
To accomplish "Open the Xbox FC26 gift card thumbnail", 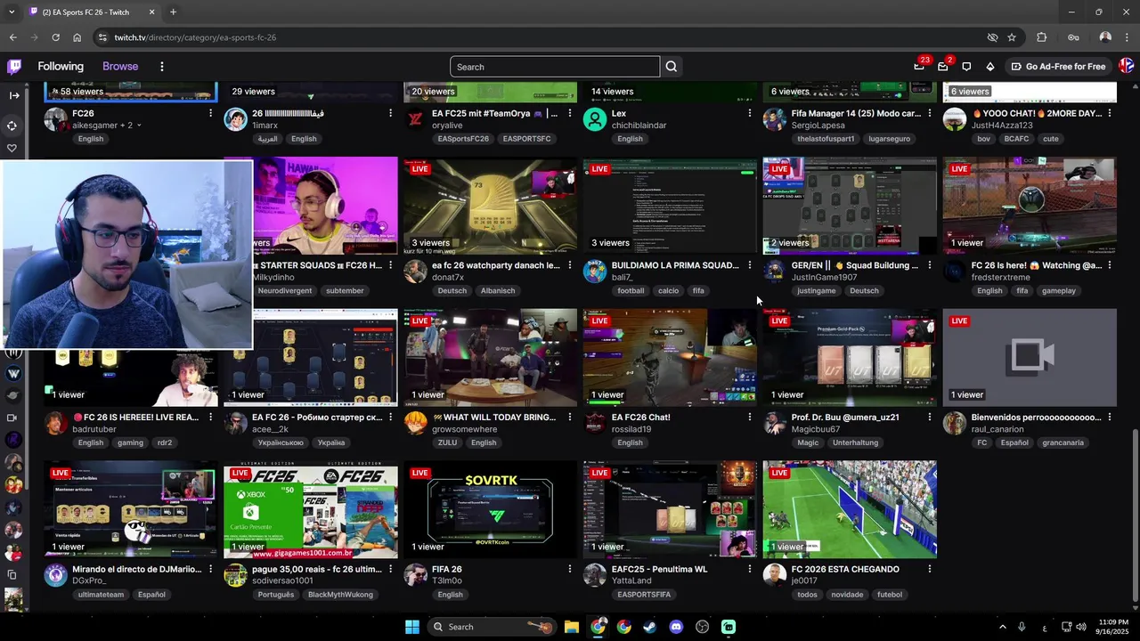I will pos(311,509).
